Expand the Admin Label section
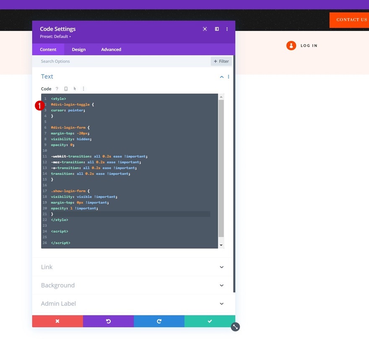Viewport: 369px width, 354px height. pyautogui.click(x=133, y=304)
